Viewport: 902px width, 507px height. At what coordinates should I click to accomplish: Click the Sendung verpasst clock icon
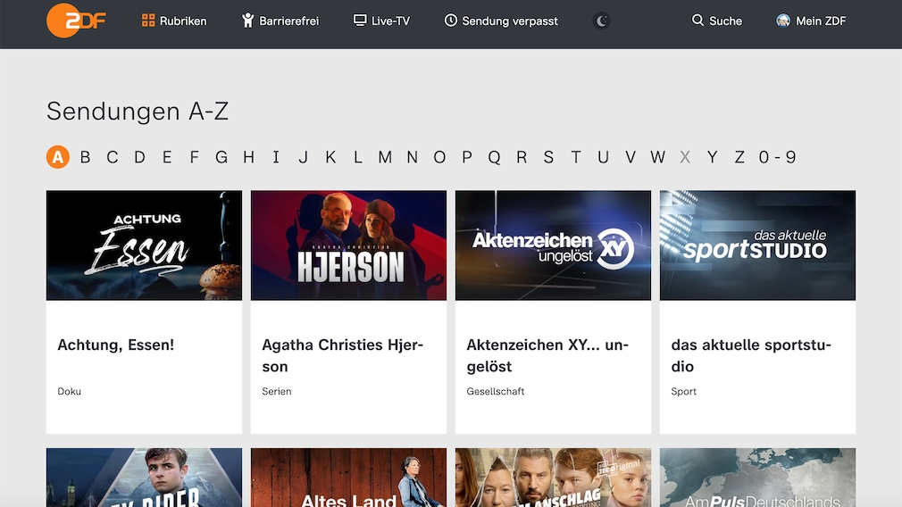point(451,21)
